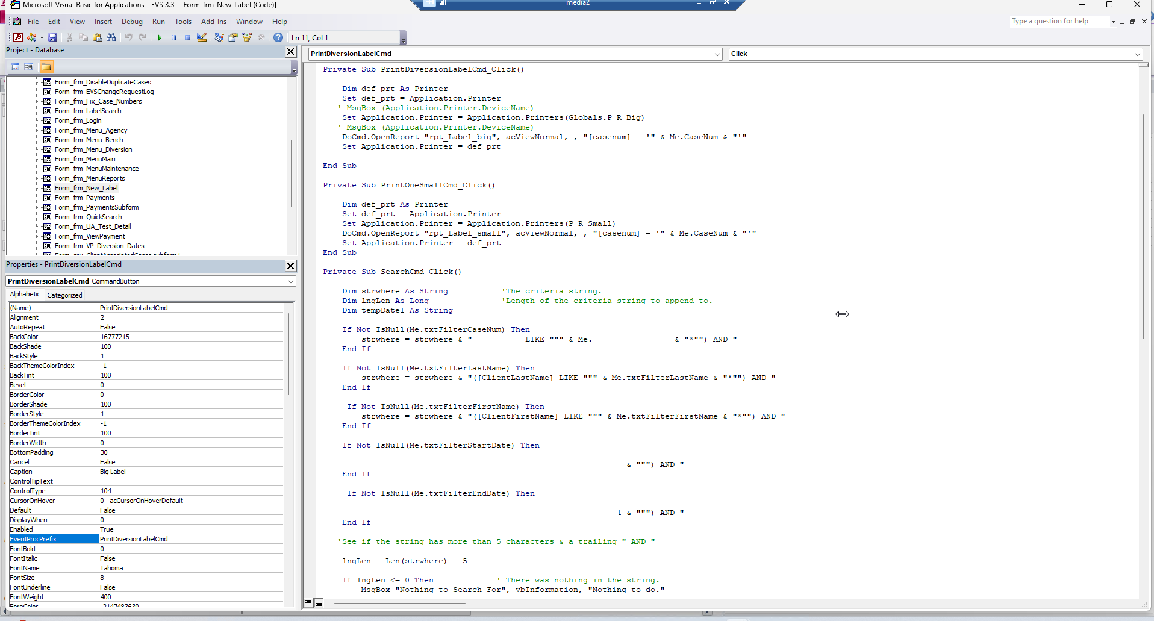Expand the PrintDiversionLabelCmd object dropdown
1154x621 pixels.
pyautogui.click(x=717, y=54)
